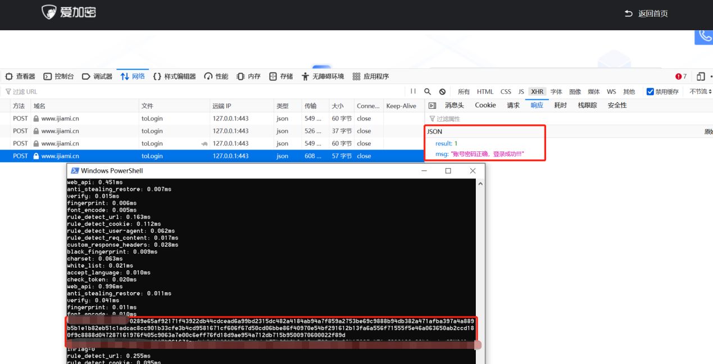Click the PowerShell vertical scrollbar track

(x=480, y=275)
